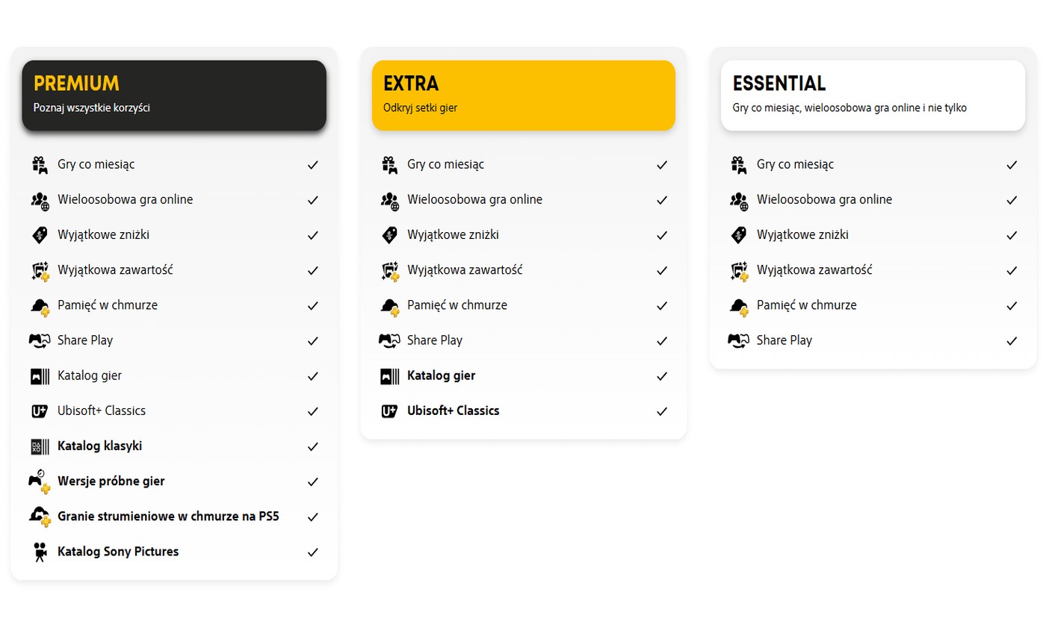Viewport: 1046px width, 627px height.
Task: Click Premium's Wieloosobowa gra online icon
Action: pyautogui.click(x=40, y=200)
